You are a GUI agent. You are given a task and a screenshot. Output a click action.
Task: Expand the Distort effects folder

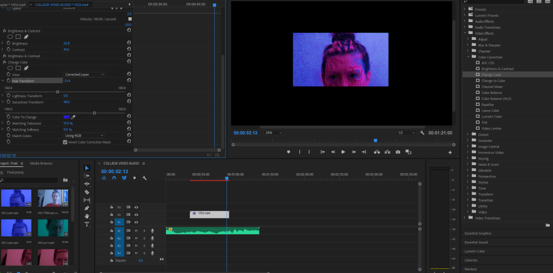point(468,134)
